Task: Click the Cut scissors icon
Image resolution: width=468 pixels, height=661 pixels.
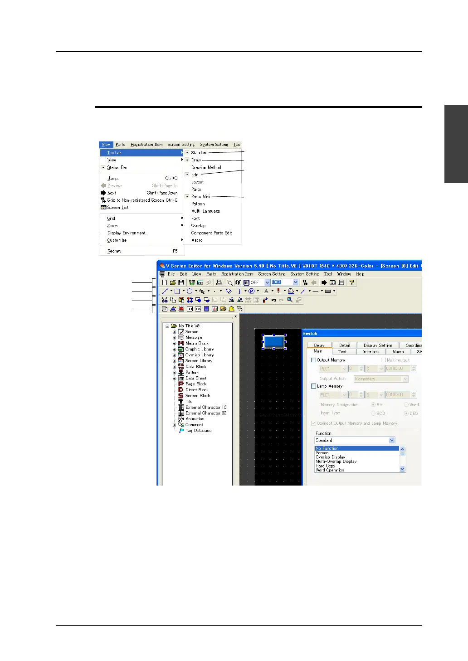Action: (x=165, y=300)
